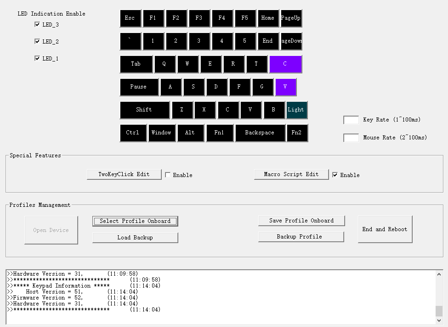Click End and Reboot button
The image size is (448, 327).
385,229
